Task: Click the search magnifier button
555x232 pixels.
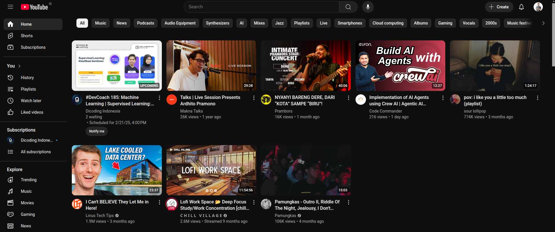Action: 348,7
